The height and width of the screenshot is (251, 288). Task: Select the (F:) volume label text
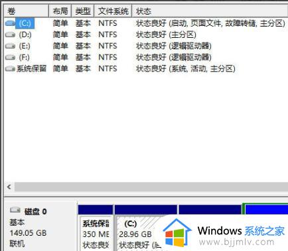[24, 57]
